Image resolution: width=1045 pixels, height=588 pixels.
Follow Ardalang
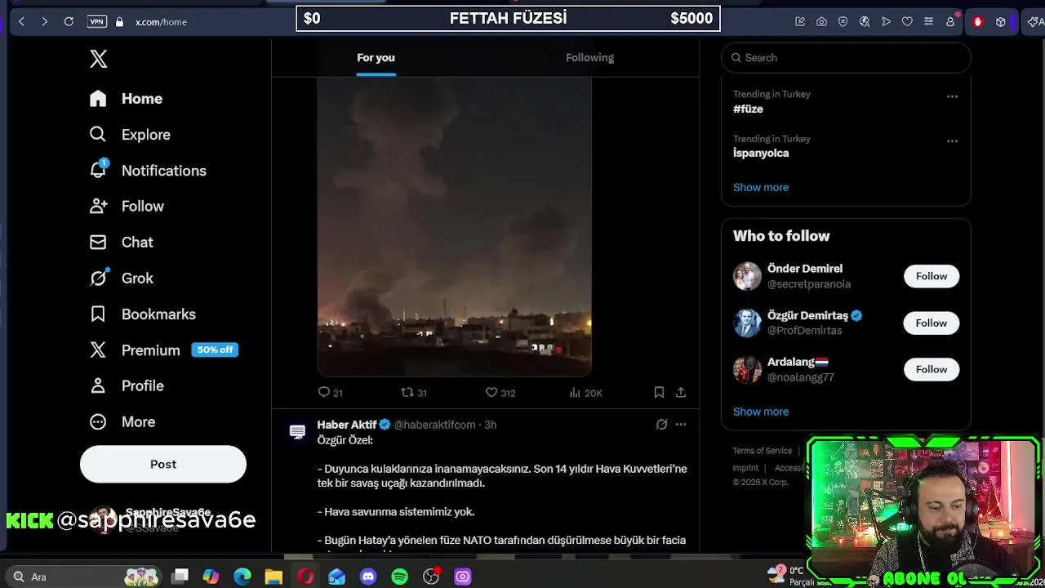[931, 369]
